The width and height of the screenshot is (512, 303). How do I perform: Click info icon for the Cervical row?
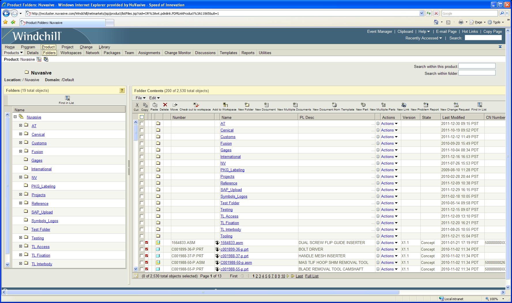[378, 130]
